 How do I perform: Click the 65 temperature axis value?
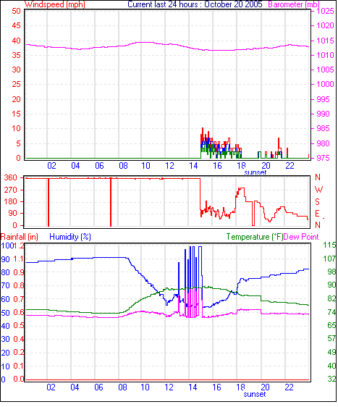(331, 325)
